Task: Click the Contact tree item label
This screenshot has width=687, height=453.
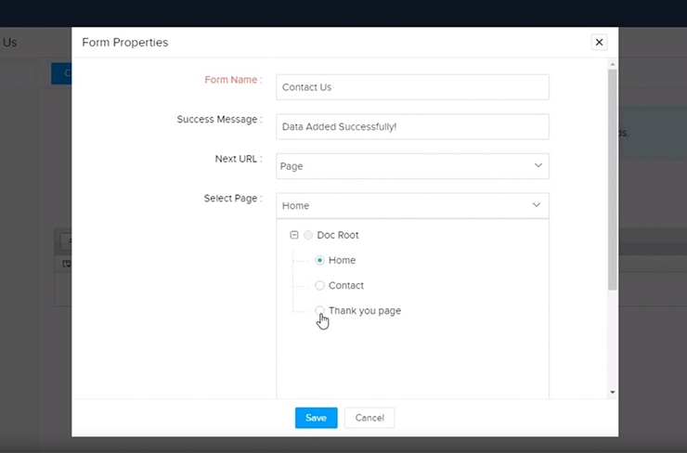Action: (x=346, y=286)
